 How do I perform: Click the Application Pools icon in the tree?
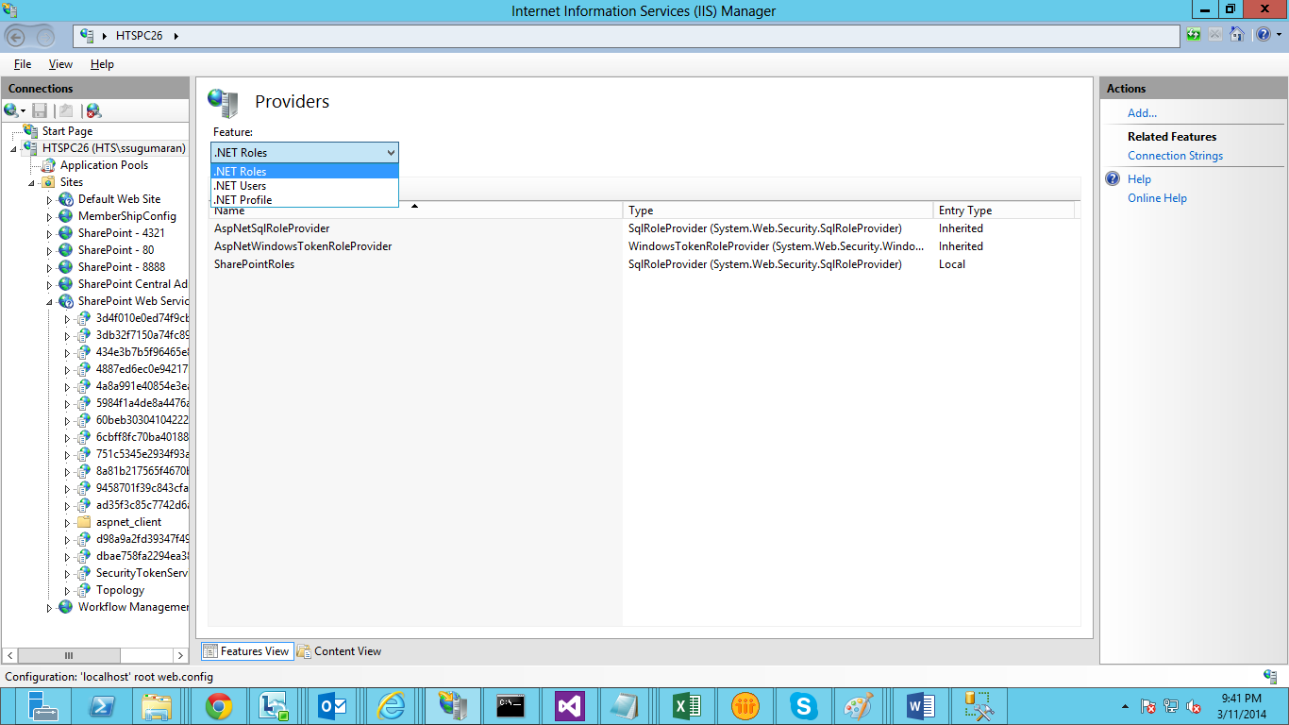48,165
